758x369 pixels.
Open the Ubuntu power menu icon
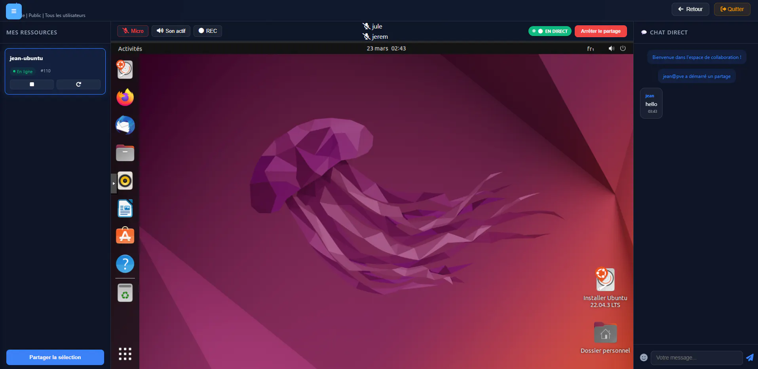623,48
